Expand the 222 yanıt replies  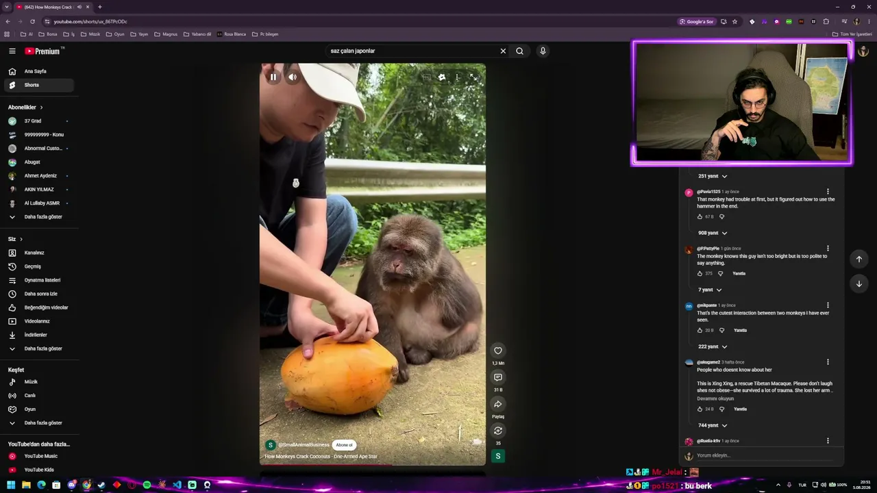click(x=713, y=346)
